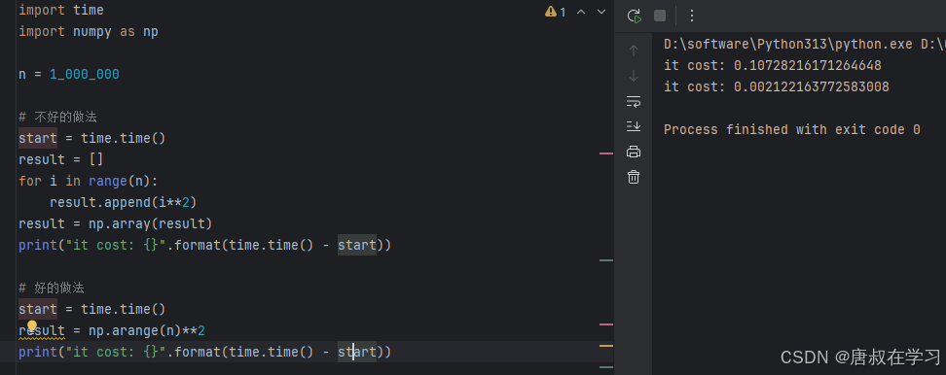
Task: Click the green stripe mark below print line
Action: coord(605,260)
